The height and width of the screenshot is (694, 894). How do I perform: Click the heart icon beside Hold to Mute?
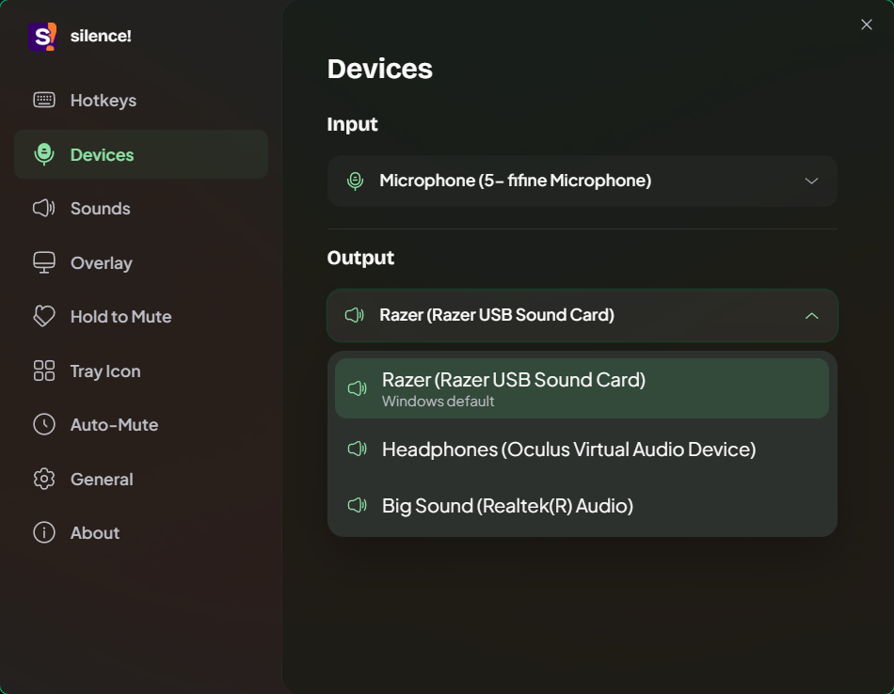44,316
